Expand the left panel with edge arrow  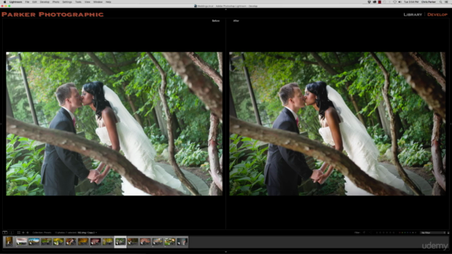(1, 124)
